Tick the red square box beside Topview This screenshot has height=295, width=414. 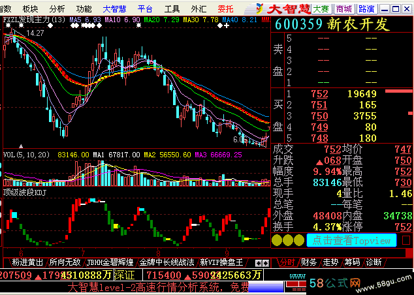point(406,240)
